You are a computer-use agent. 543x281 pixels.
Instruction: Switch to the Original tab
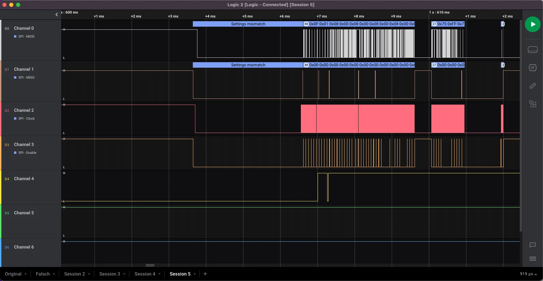click(13, 274)
